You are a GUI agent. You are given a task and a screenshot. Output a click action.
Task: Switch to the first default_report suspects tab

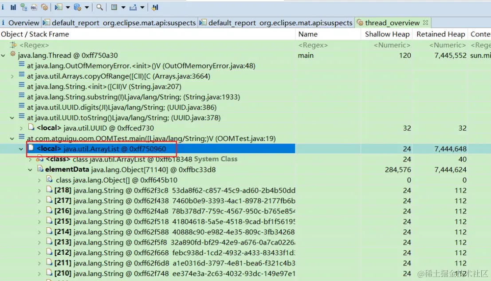[x=119, y=23]
